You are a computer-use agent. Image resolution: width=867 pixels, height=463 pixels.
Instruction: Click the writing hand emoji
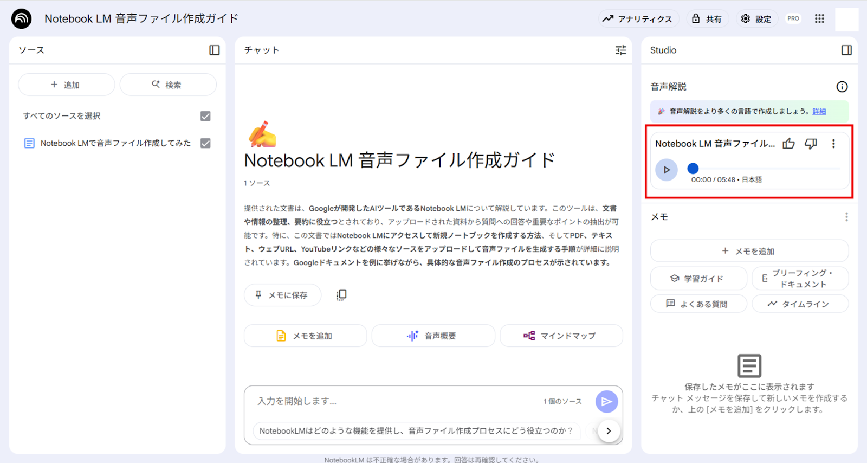[262, 134]
